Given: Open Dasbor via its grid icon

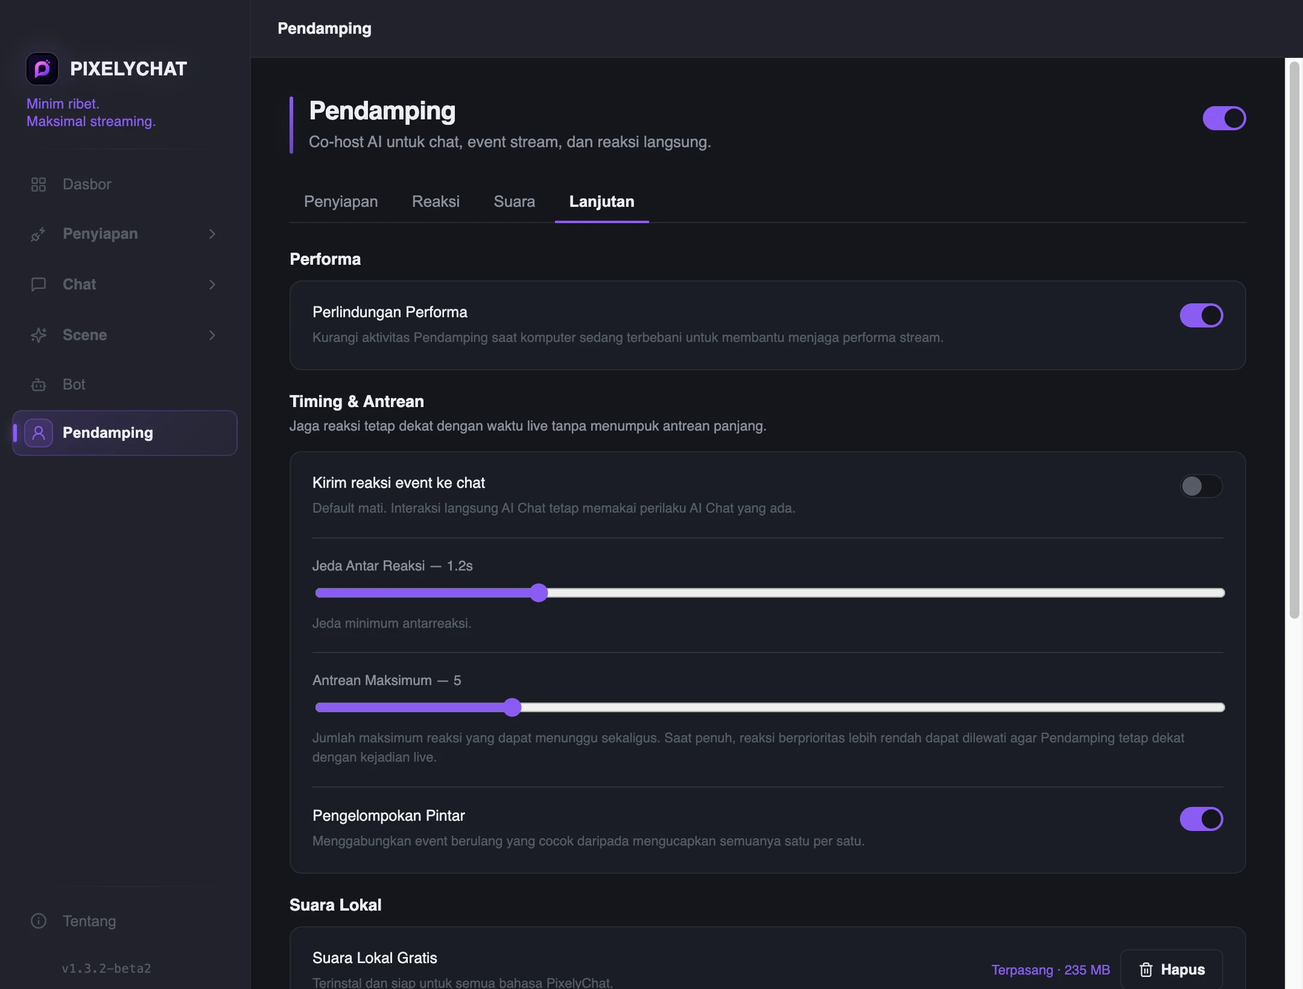Looking at the screenshot, I should 39,185.
